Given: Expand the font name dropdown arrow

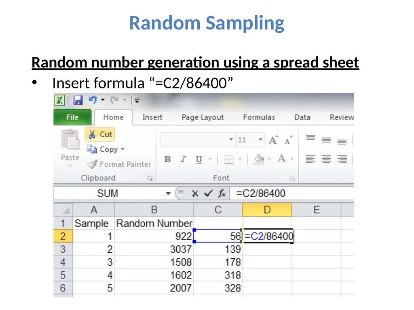Looking at the screenshot, I should [x=231, y=139].
